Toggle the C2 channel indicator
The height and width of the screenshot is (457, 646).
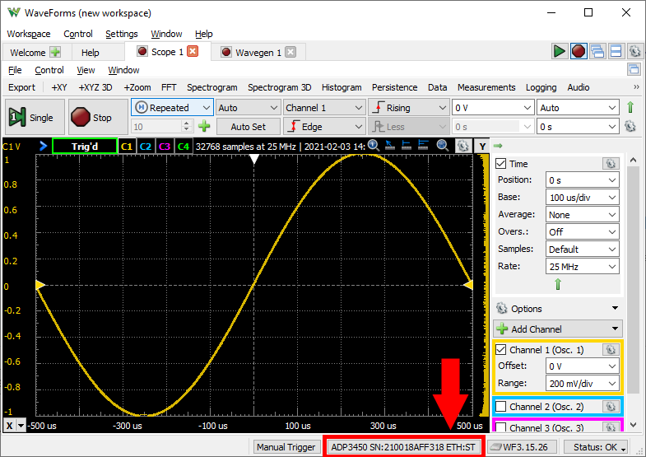coord(146,147)
